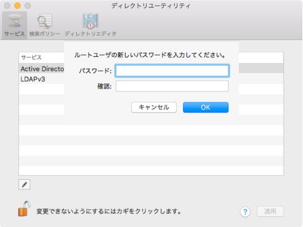Select the Active Directory service row

42,69
